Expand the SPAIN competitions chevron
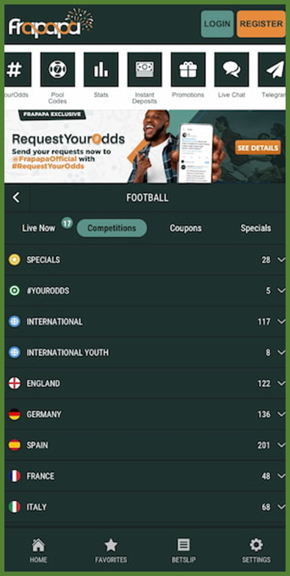The image size is (290, 576). pyautogui.click(x=281, y=445)
